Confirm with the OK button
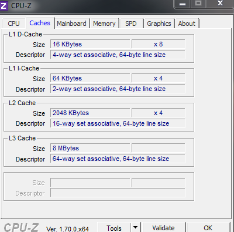Image resolution: width=234 pixels, height=232 pixels. coord(208,227)
